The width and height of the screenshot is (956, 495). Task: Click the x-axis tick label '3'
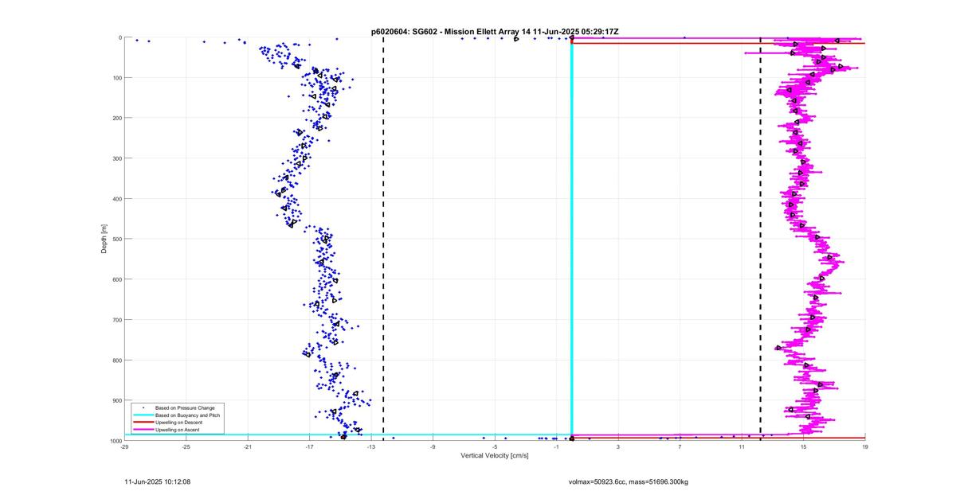[618, 446]
